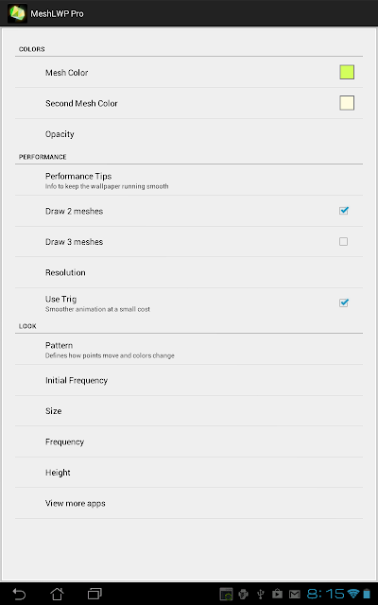
Task: Tap the shopping bag notification icon
Action: (x=277, y=594)
